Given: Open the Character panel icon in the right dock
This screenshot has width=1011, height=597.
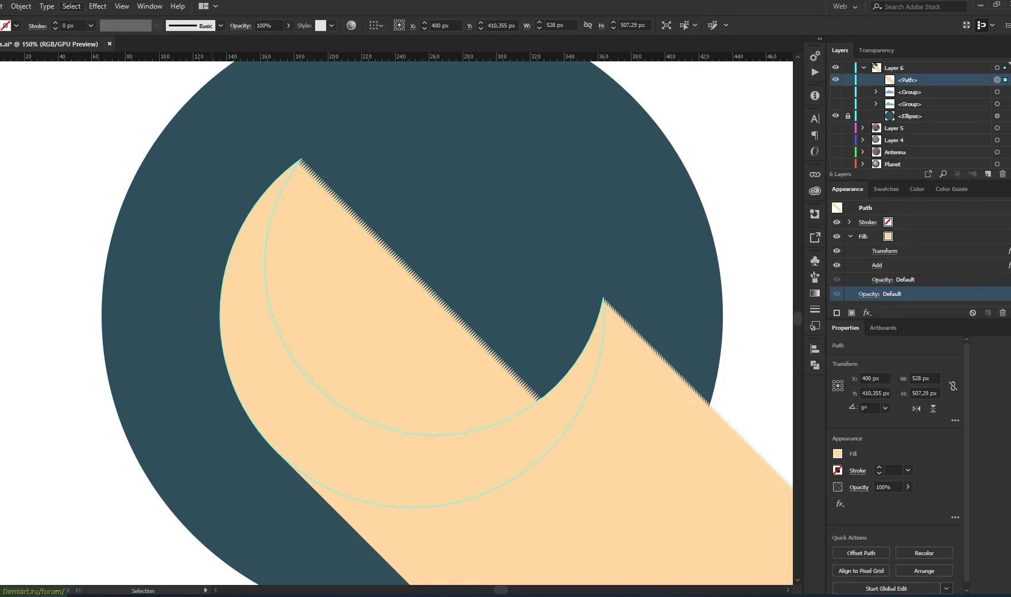Looking at the screenshot, I should [815, 118].
